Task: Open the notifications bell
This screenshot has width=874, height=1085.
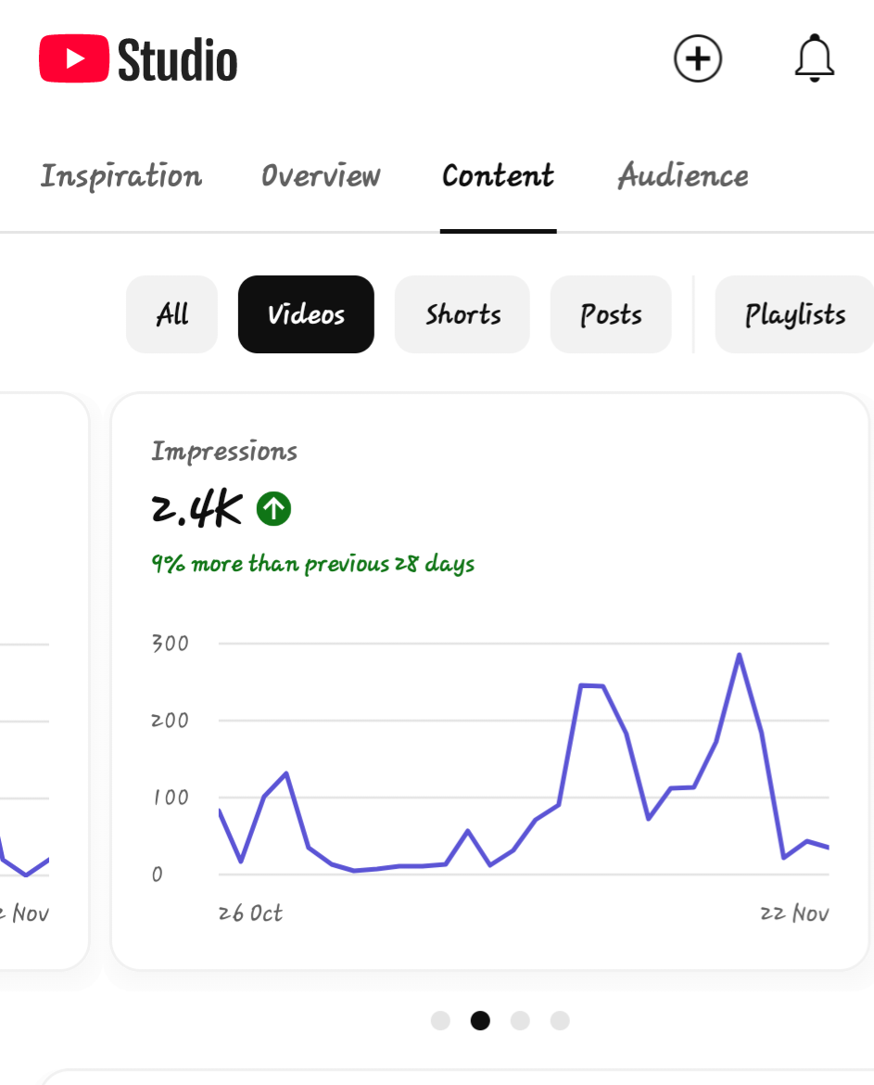Action: tap(815, 59)
